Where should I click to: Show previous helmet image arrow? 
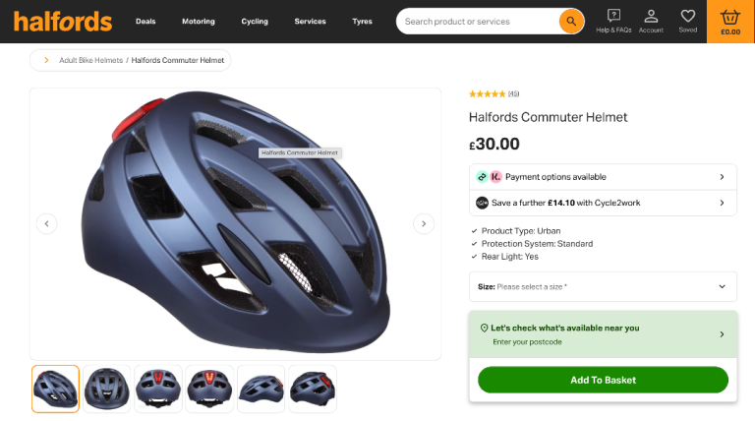47,223
